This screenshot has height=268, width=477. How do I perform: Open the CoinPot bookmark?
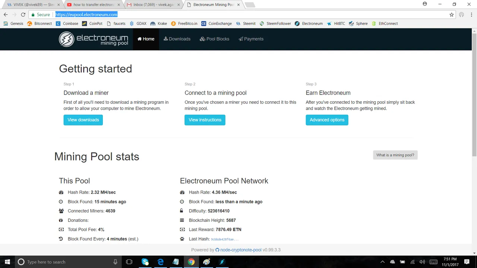coord(92,23)
